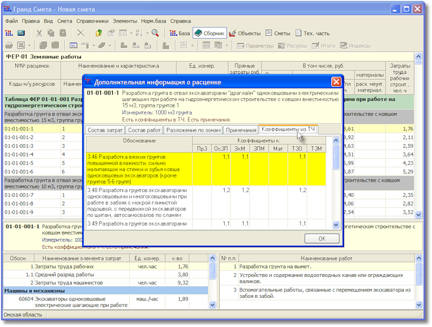The image size is (432, 327).
Task: Click the properties icon beside the up-folder icon
Action: point(111,33)
